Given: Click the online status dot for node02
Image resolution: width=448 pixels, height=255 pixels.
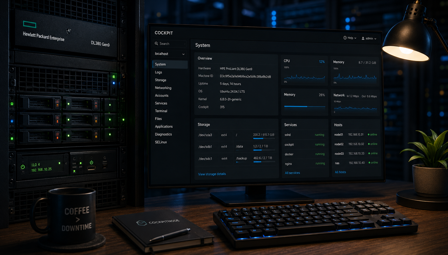Looking at the screenshot, I should tap(369, 144).
